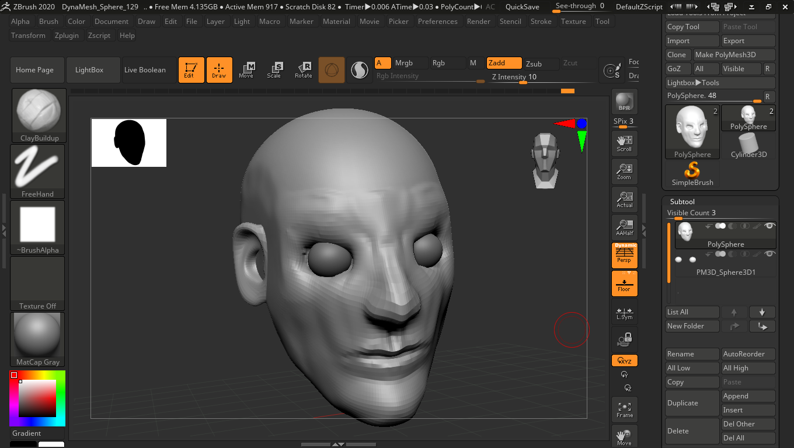Select the Cylinder3D tool thumbnail
The height and width of the screenshot is (448, 794).
pyautogui.click(x=748, y=146)
